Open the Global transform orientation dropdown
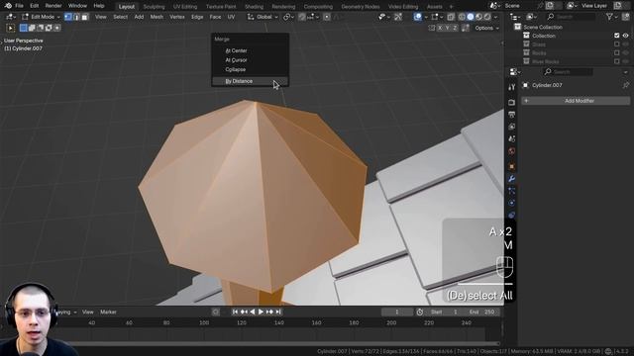634x356 pixels. (263, 17)
